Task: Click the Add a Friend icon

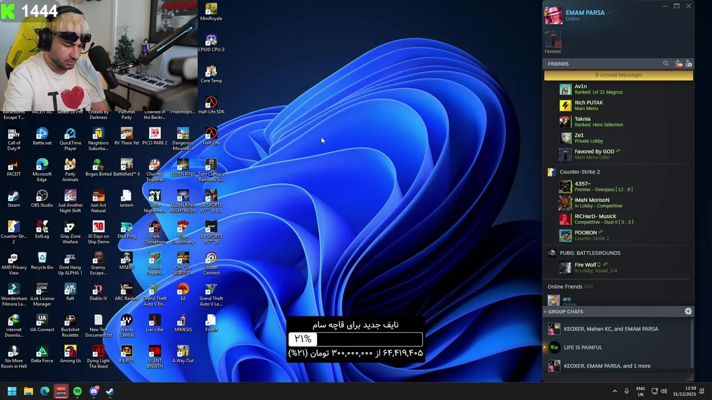Action: tap(689, 64)
